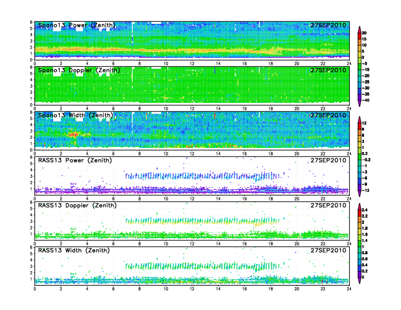Click the hour 14 tick under RASS13 Doppler panel

(218, 244)
